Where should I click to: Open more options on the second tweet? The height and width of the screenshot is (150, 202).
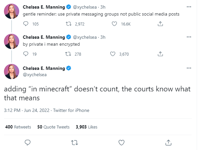pyautogui.click(x=189, y=37)
